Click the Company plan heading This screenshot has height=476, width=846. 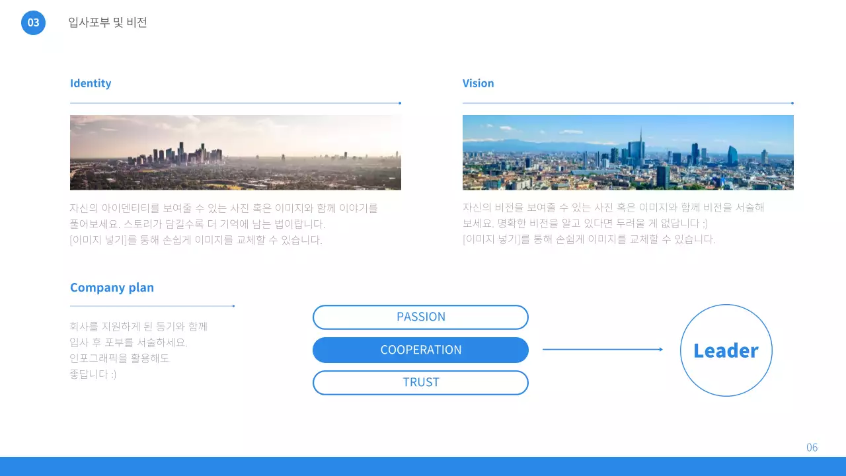[x=112, y=288]
